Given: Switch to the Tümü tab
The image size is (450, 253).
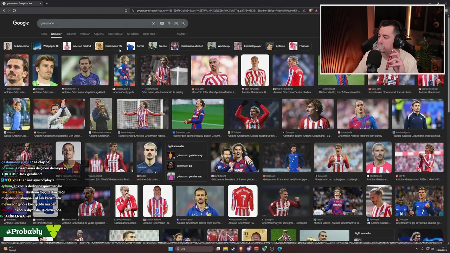Looking at the screenshot, I should pos(43,34).
